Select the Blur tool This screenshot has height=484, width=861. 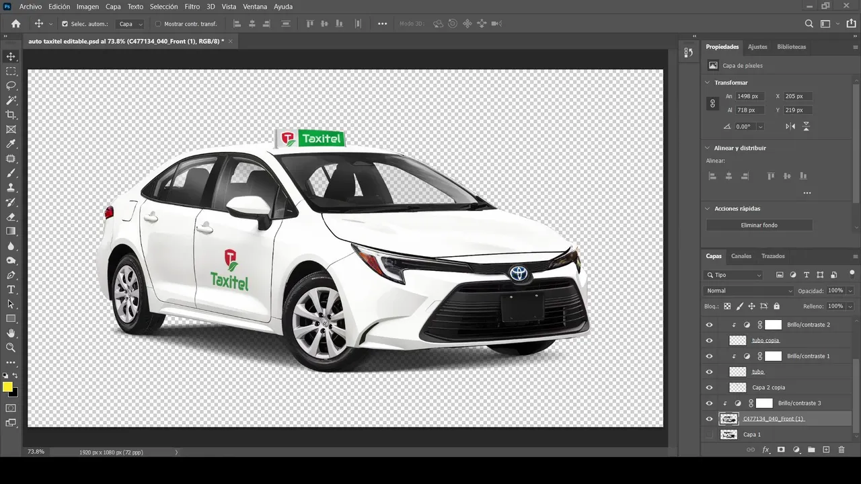click(11, 246)
